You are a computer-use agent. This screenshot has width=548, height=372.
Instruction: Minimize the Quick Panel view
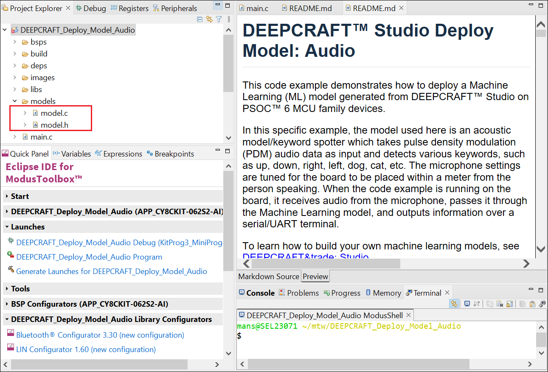click(217, 151)
